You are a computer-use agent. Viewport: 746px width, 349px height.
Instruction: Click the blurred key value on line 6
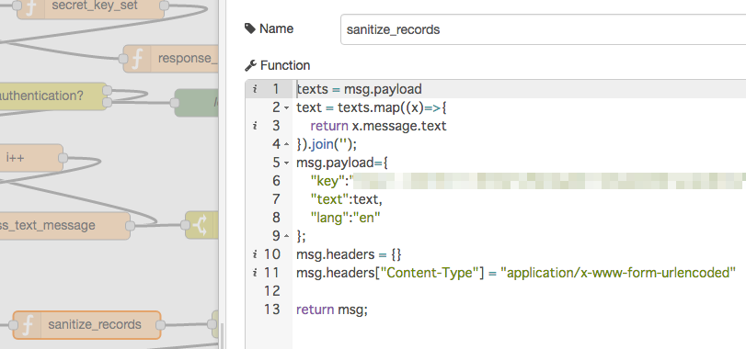tap(549, 181)
